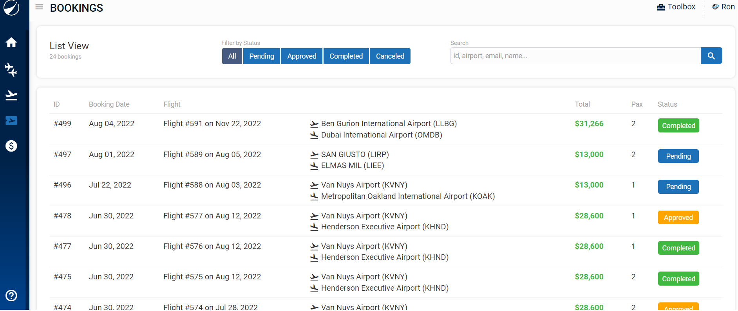Click Dubai International Airport (OMDB)
The width and height of the screenshot is (738, 311).
click(x=381, y=135)
